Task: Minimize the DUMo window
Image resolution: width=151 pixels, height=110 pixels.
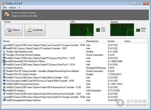Action: (x=133, y=4)
